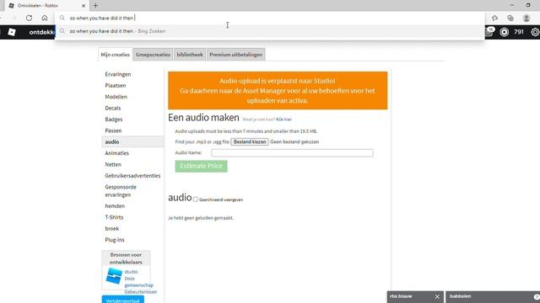Open the Roblox notifications icon
540x303 pixels.
(x=489, y=32)
